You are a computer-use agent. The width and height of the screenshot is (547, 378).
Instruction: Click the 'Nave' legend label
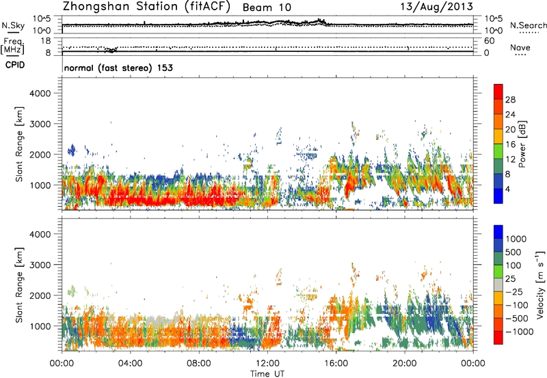[x=520, y=47]
